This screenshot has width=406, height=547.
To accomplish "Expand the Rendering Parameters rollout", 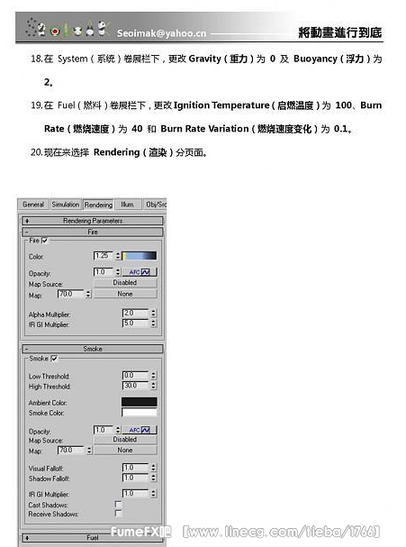I will [x=93, y=221].
